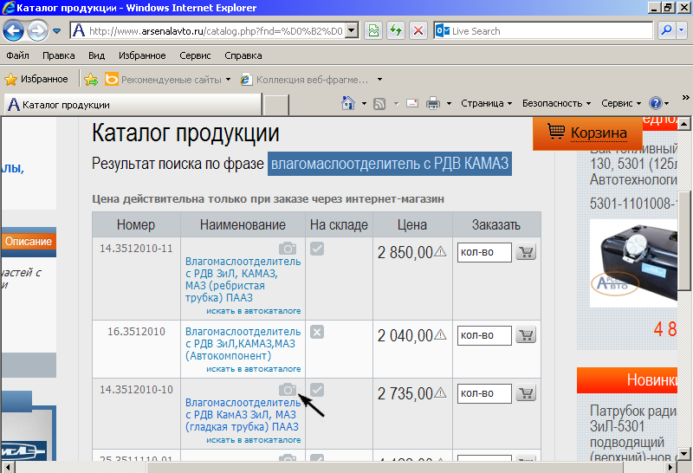
Task: Open the Вид menu
Action: (96, 55)
